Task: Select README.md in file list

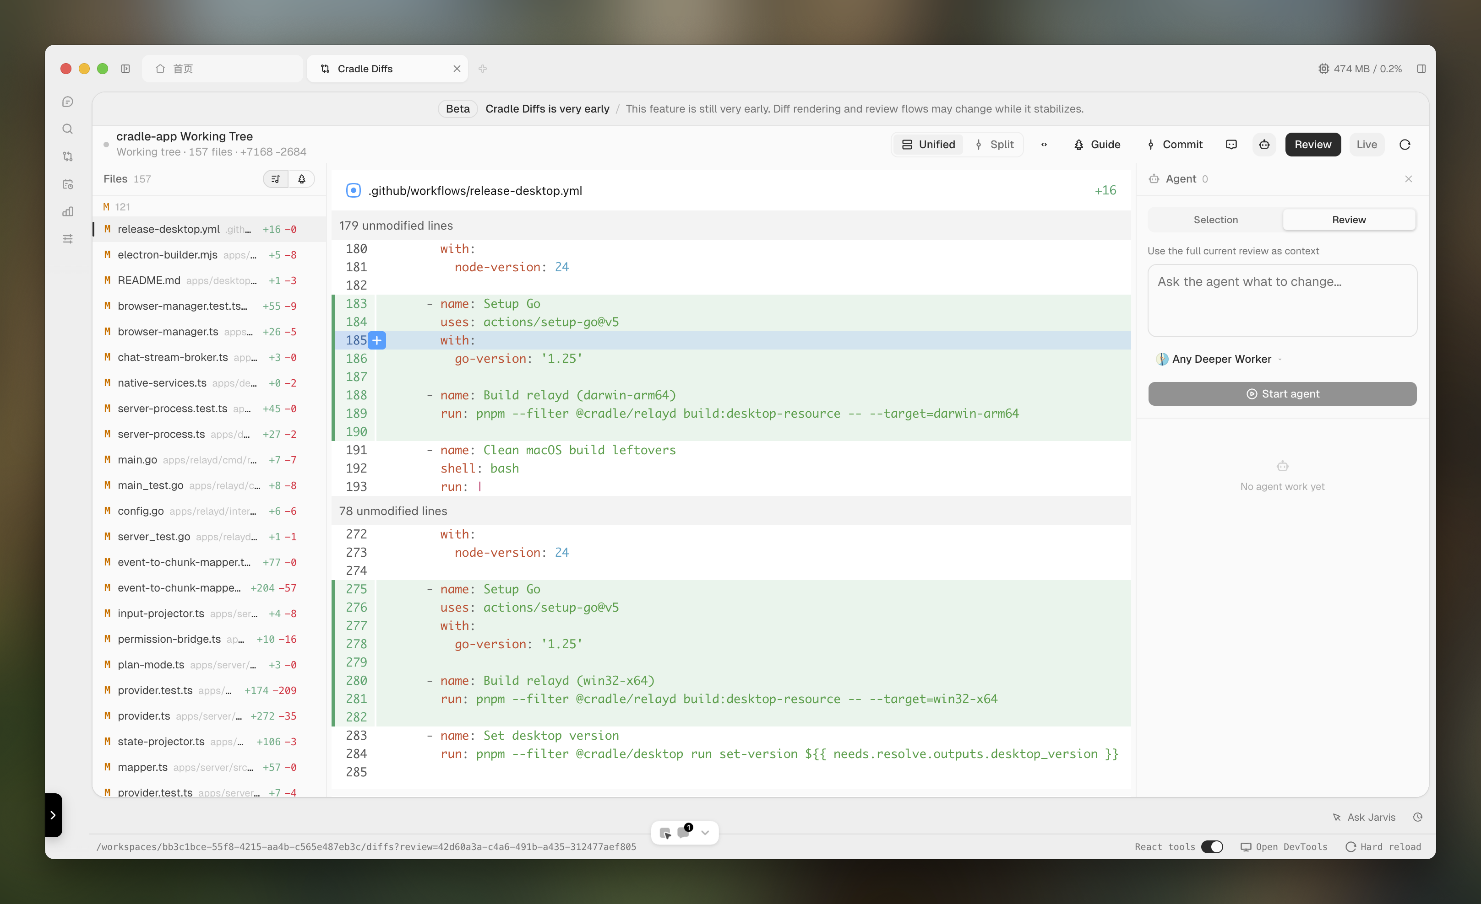Action: click(x=209, y=280)
